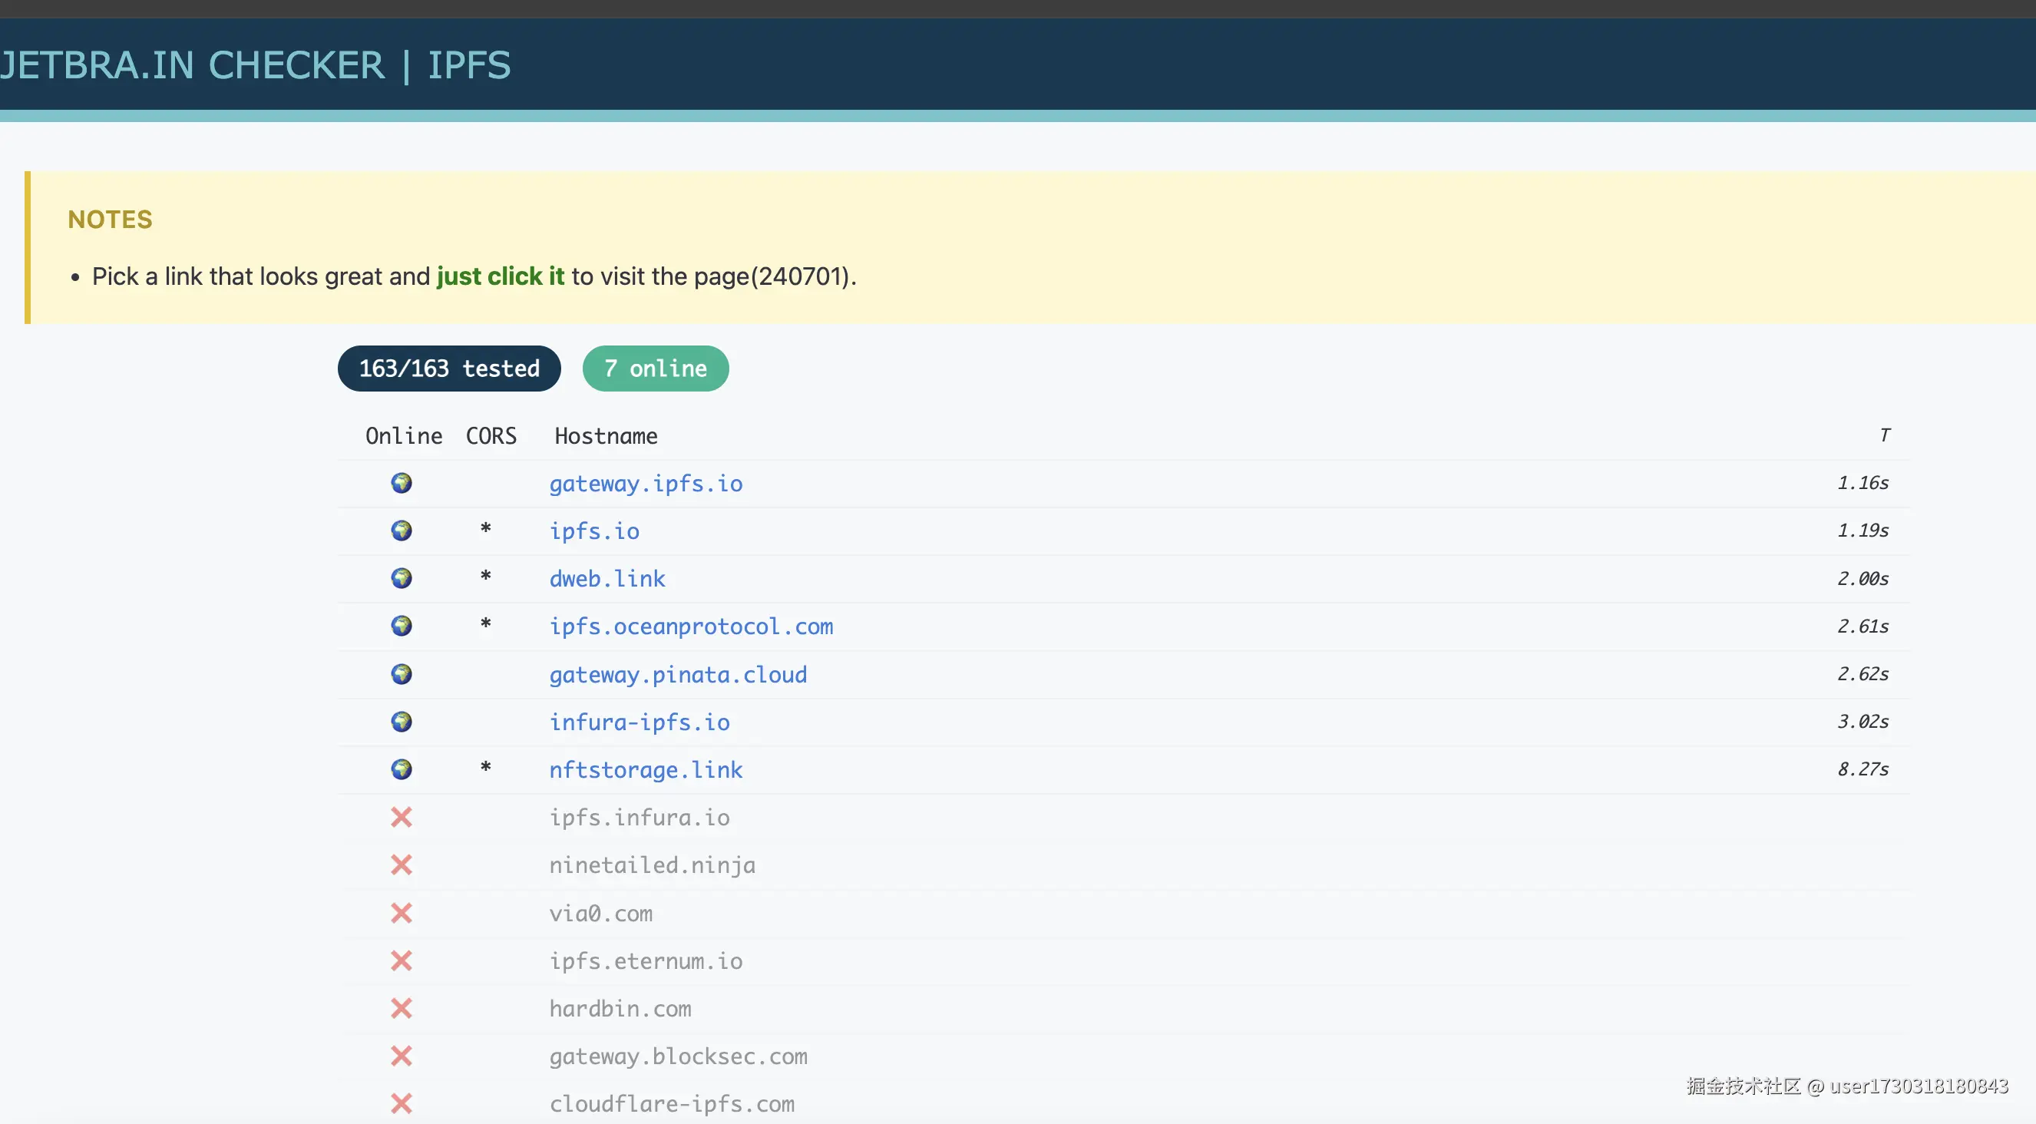Click the offline host ninetailed.ninja
Image resolution: width=2036 pixels, height=1124 pixels.
tap(652, 865)
